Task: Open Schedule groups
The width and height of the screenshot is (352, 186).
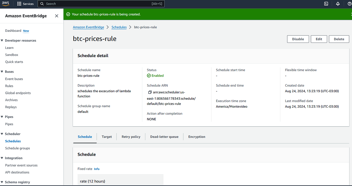Action: pyautogui.click(x=17, y=148)
